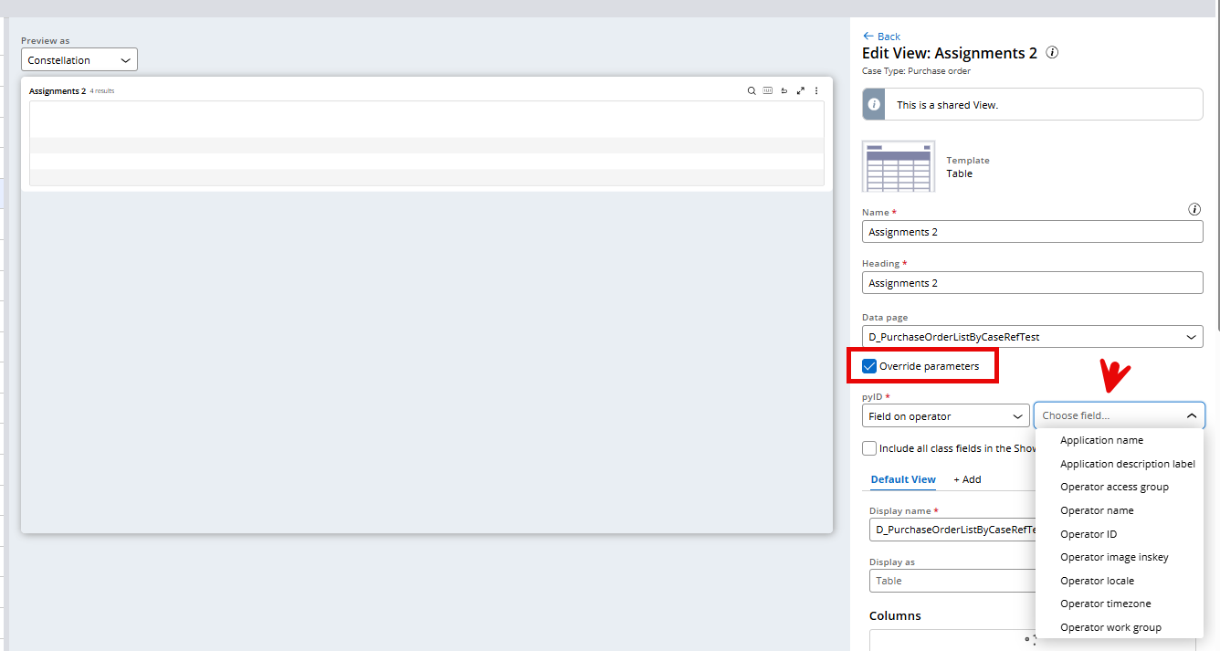Open search in the Assignments 2 preview table
Image resolution: width=1220 pixels, height=651 pixels.
click(x=751, y=90)
